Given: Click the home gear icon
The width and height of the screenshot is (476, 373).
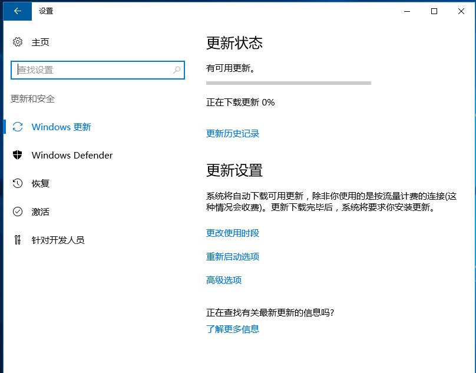Looking at the screenshot, I should [18, 42].
